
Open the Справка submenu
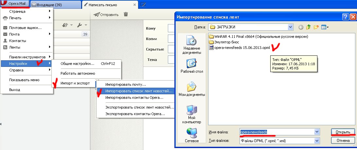point(27,70)
